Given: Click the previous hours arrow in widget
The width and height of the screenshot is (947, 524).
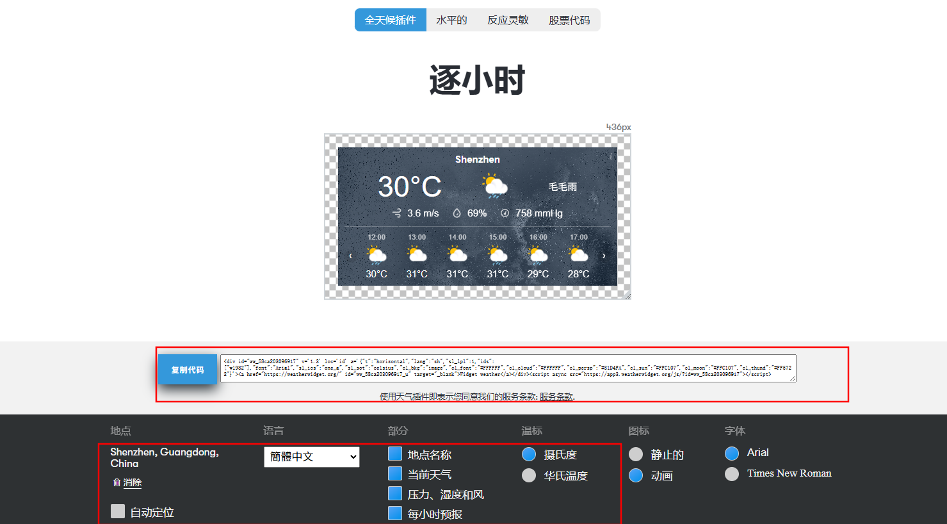Looking at the screenshot, I should pos(350,256).
